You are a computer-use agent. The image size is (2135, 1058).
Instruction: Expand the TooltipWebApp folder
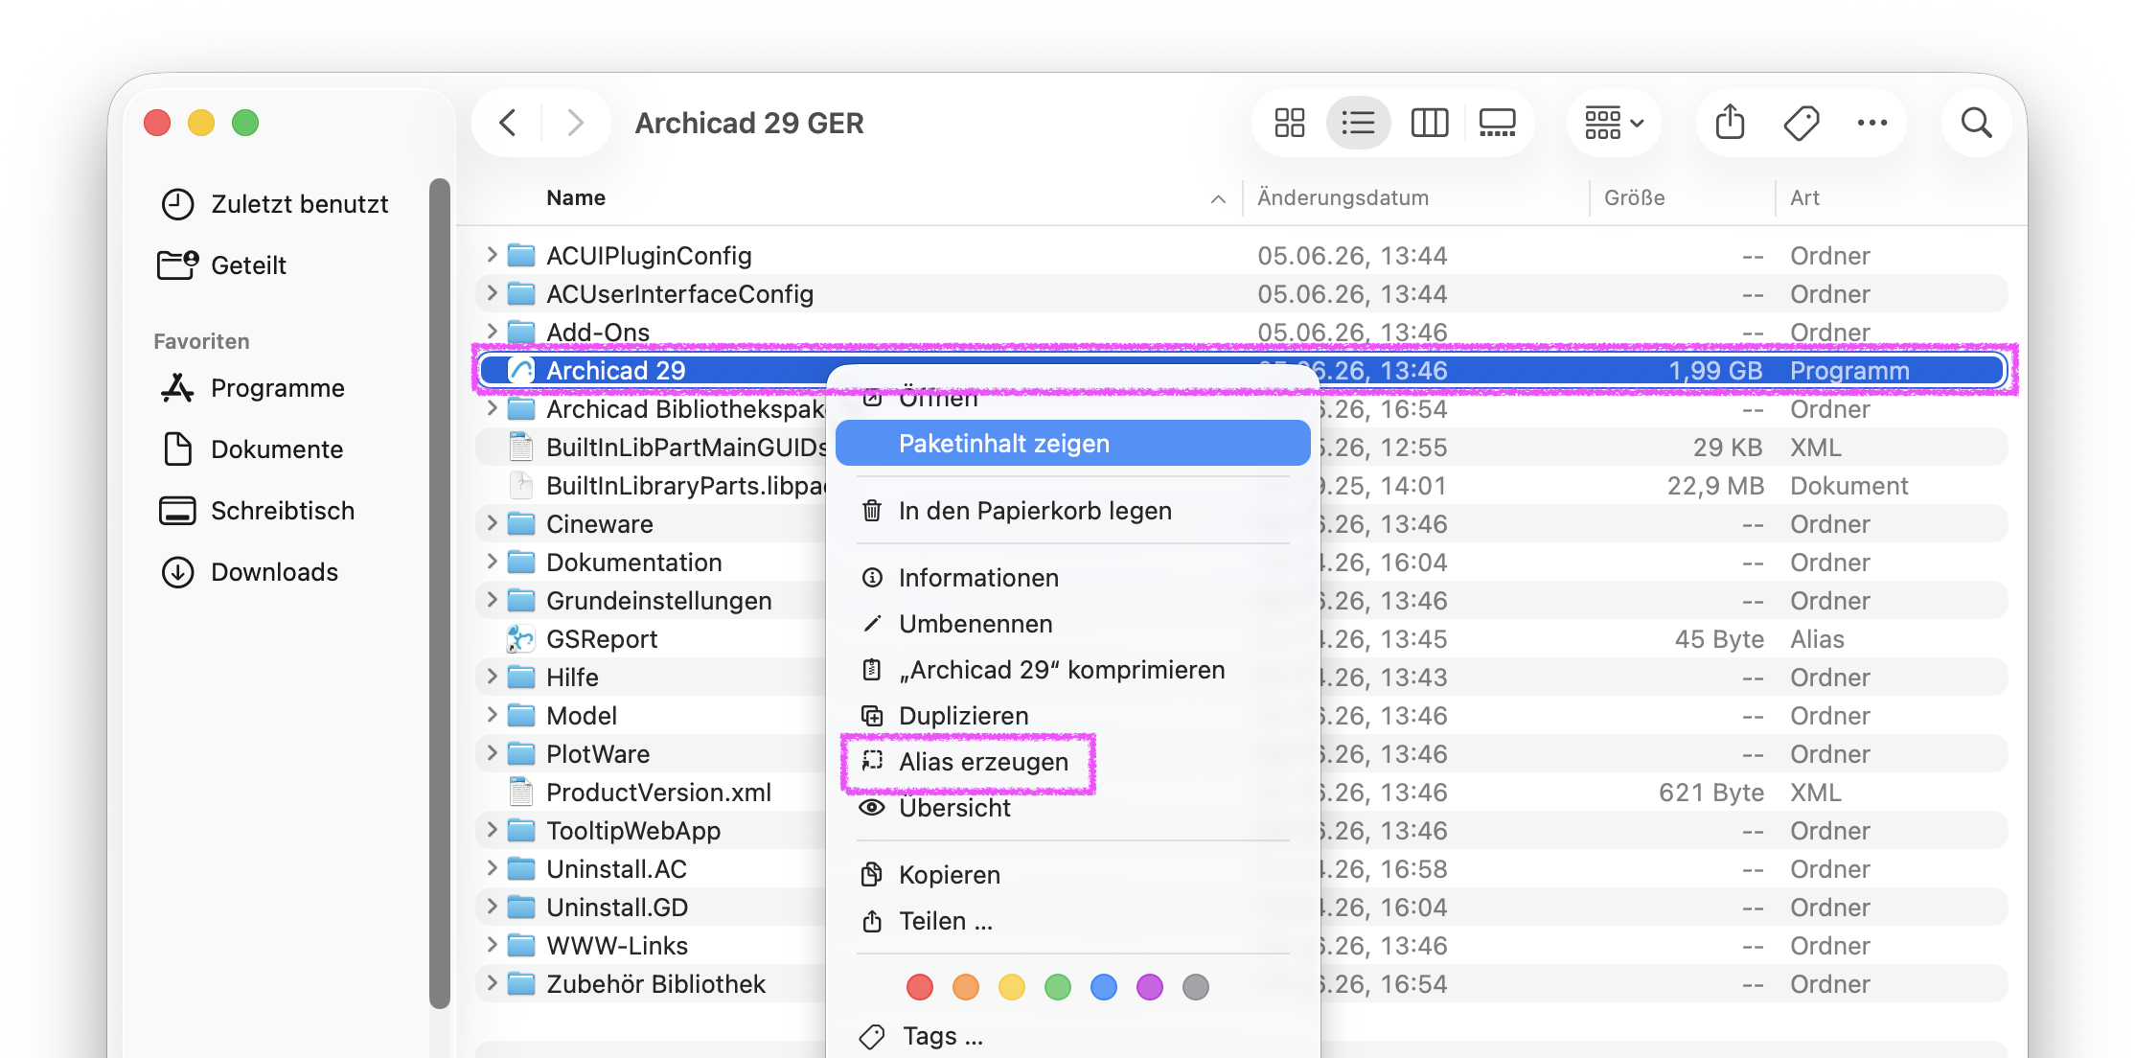click(x=492, y=830)
